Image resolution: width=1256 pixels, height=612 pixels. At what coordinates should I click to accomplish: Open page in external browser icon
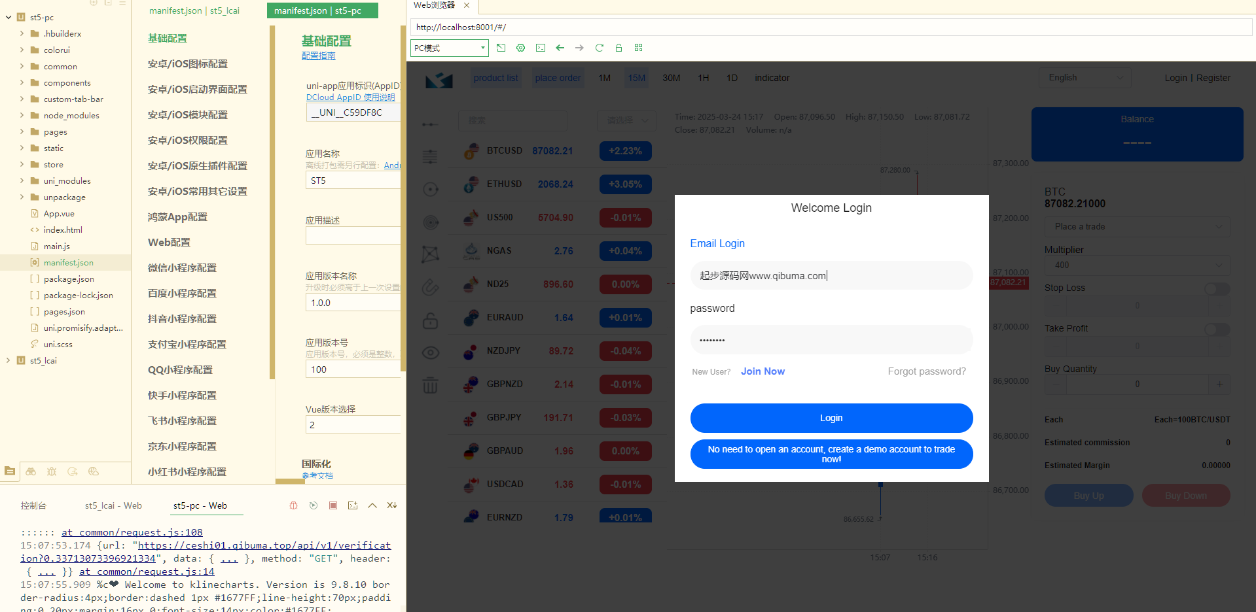pyautogui.click(x=501, y=48)
